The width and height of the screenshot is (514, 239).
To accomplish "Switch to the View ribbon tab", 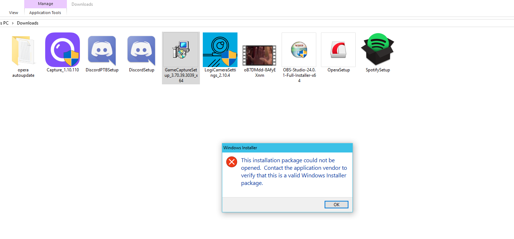I will (x=13, y=12).
